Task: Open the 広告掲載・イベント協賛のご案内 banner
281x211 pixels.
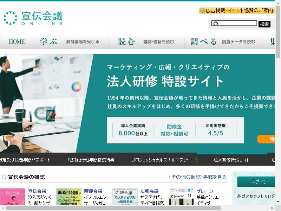Action: (x=237, y=11)
